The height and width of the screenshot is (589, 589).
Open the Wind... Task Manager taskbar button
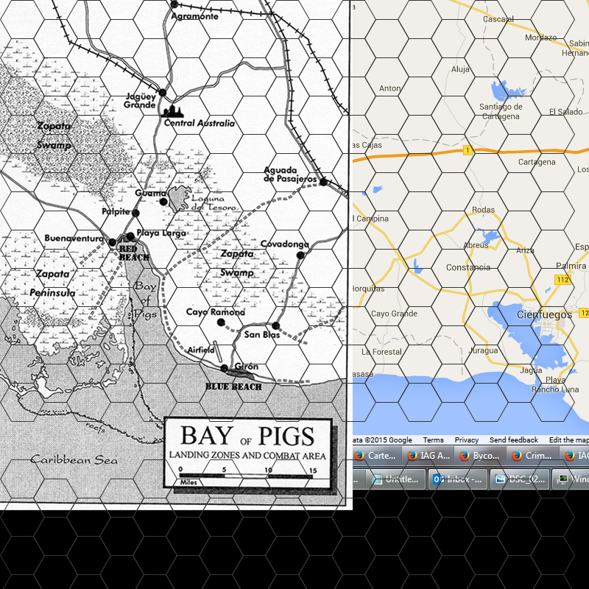click(x=571, y=479)
